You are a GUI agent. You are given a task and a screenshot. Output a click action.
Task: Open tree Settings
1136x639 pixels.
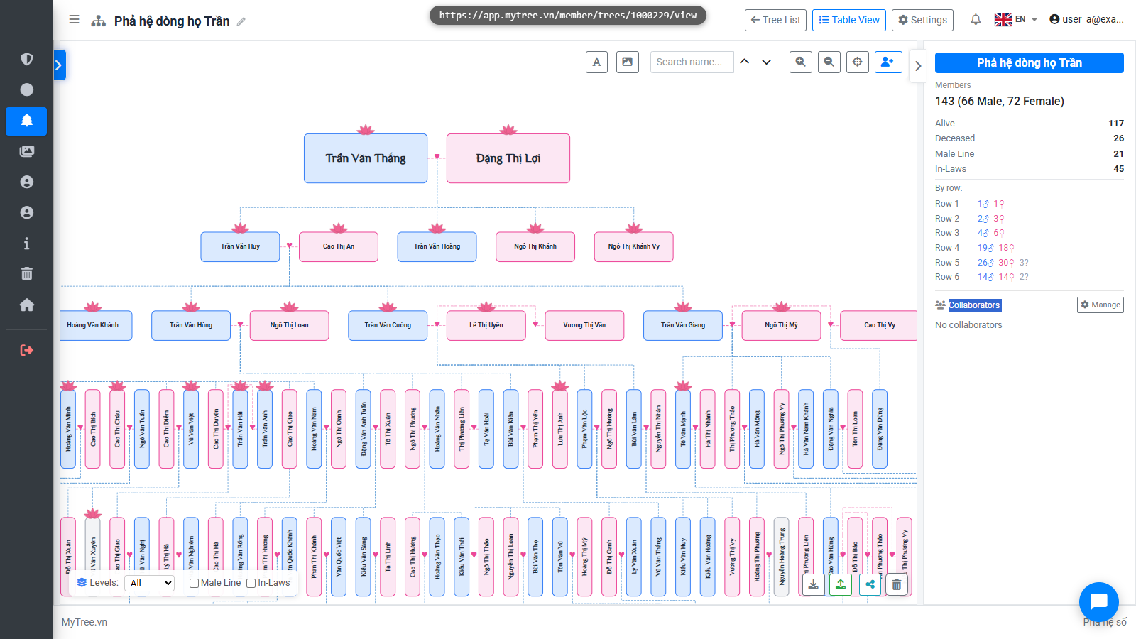(922, 20)
